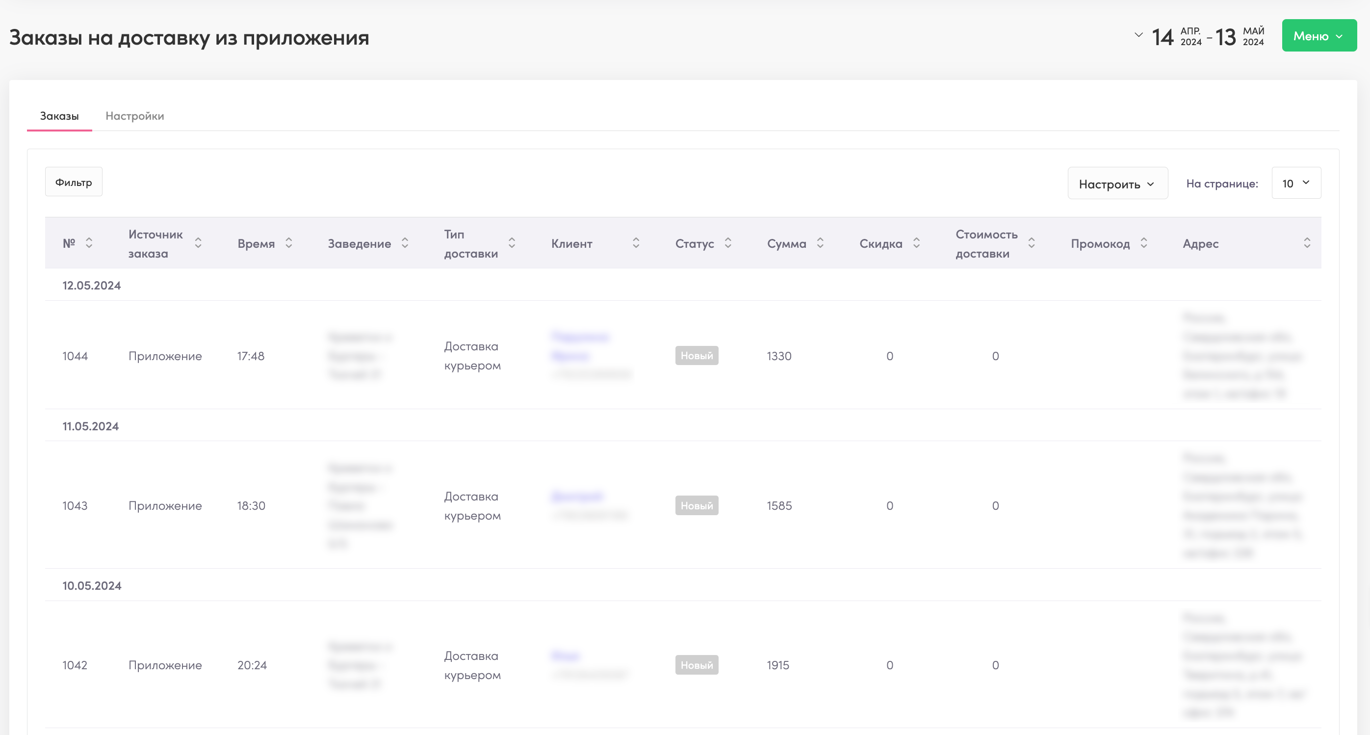Open the green Меню dropdown

1319,36
